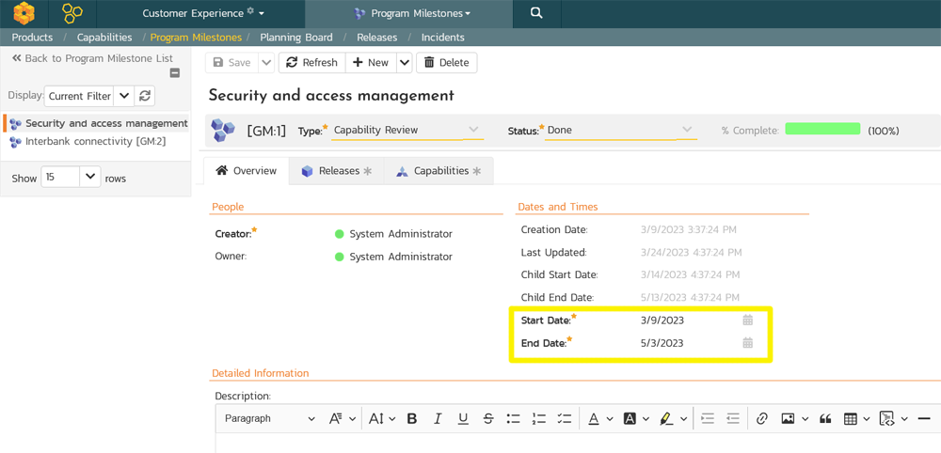Click the Start Date calendar icon
Viewport: 941px width, 453px height.
[747, 320]
